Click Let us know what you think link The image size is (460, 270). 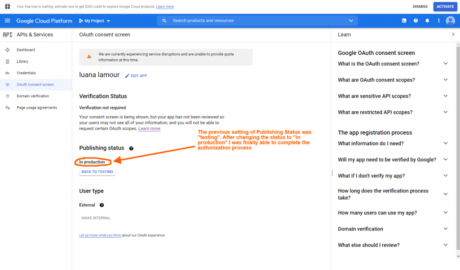(100, 235)
